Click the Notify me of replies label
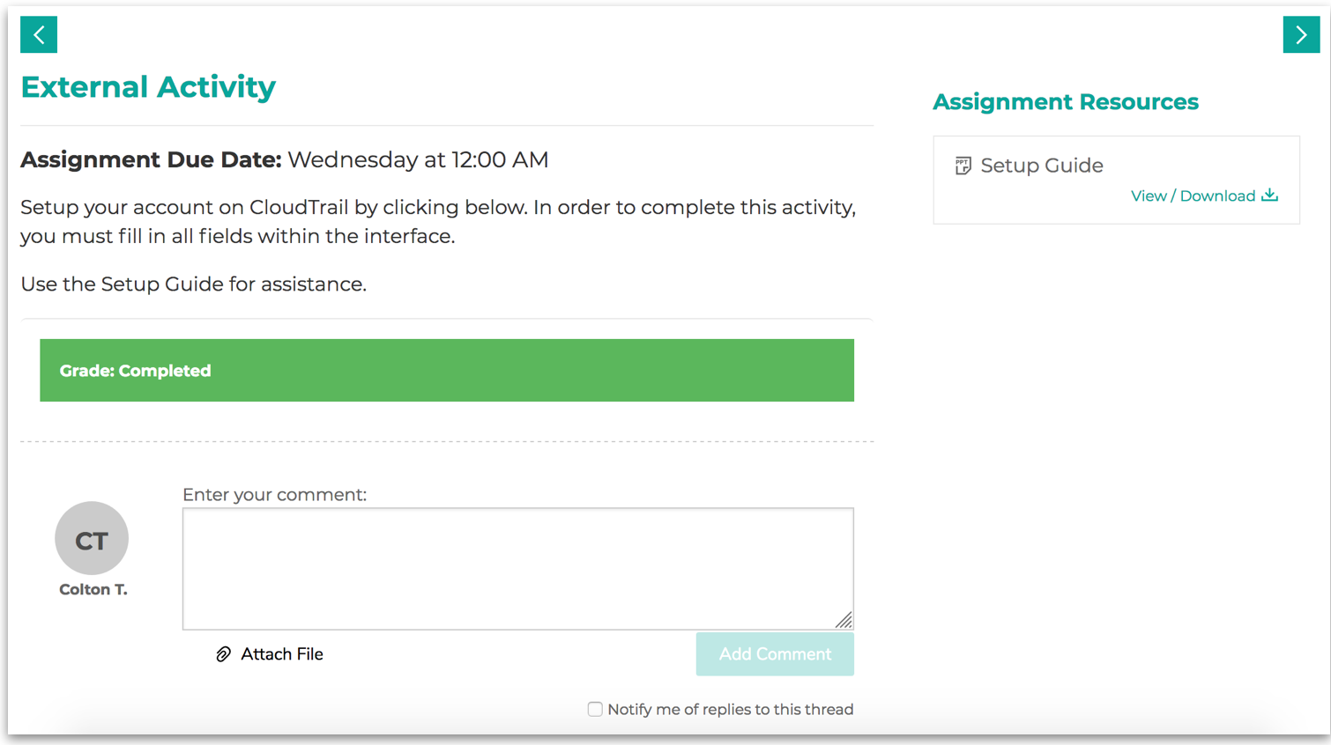Screen dimensions: 1331x745 pyautogui.click(x=731, y=709)
